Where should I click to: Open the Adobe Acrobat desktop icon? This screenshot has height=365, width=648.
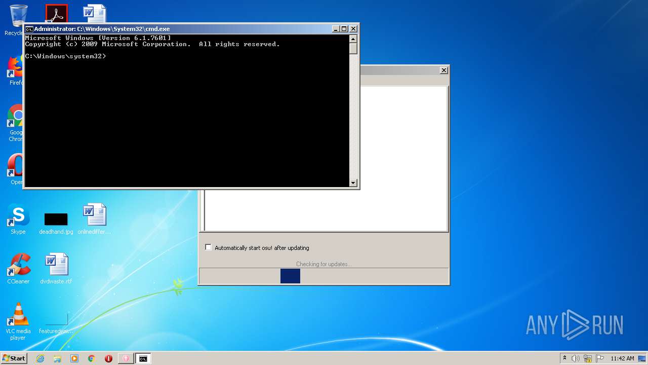[x=56, y=14]
